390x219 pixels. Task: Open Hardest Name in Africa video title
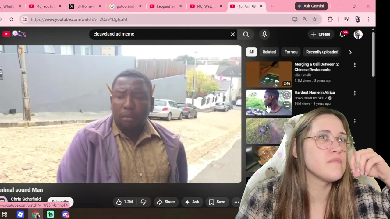[x=315, y=92]
